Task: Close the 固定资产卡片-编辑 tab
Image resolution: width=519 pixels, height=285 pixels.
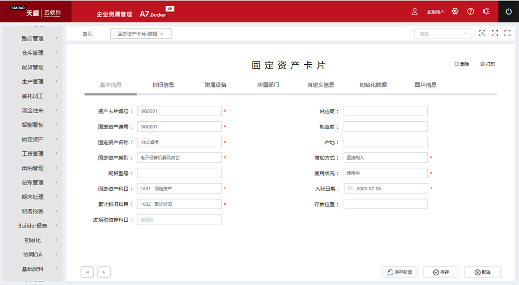Action: point(161,34)
